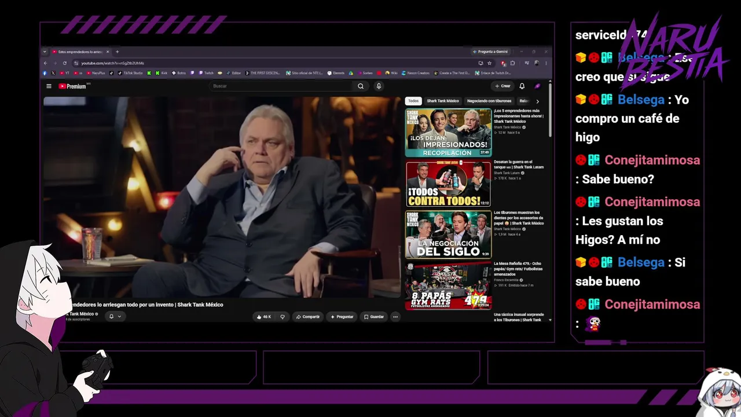Open the YouTube hamburger guide menu
This screenshot has height=417, width=741.
coord(49,86)
